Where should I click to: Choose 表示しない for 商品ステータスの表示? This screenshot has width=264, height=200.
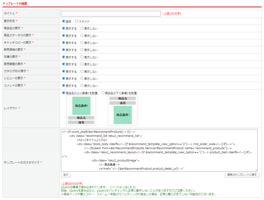click(x=82, y=35)
